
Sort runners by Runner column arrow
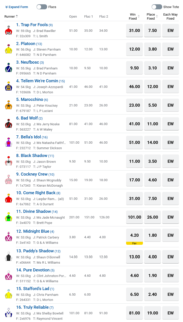pos(17,16)
